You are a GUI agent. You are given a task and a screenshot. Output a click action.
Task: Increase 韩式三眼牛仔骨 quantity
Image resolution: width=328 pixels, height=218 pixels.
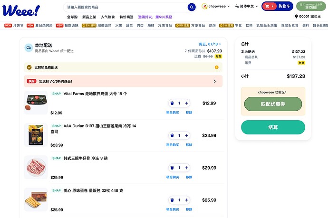click(x=186, y=168)
